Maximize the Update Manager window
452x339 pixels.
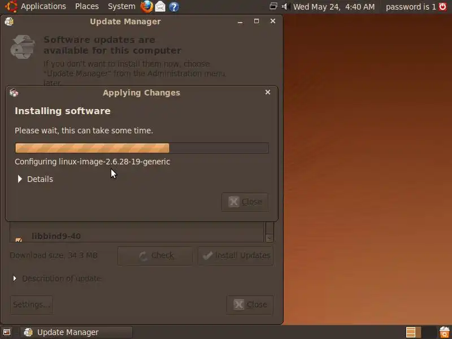coord(257,21)
